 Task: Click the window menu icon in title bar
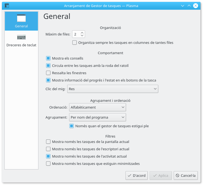[7, 6]
